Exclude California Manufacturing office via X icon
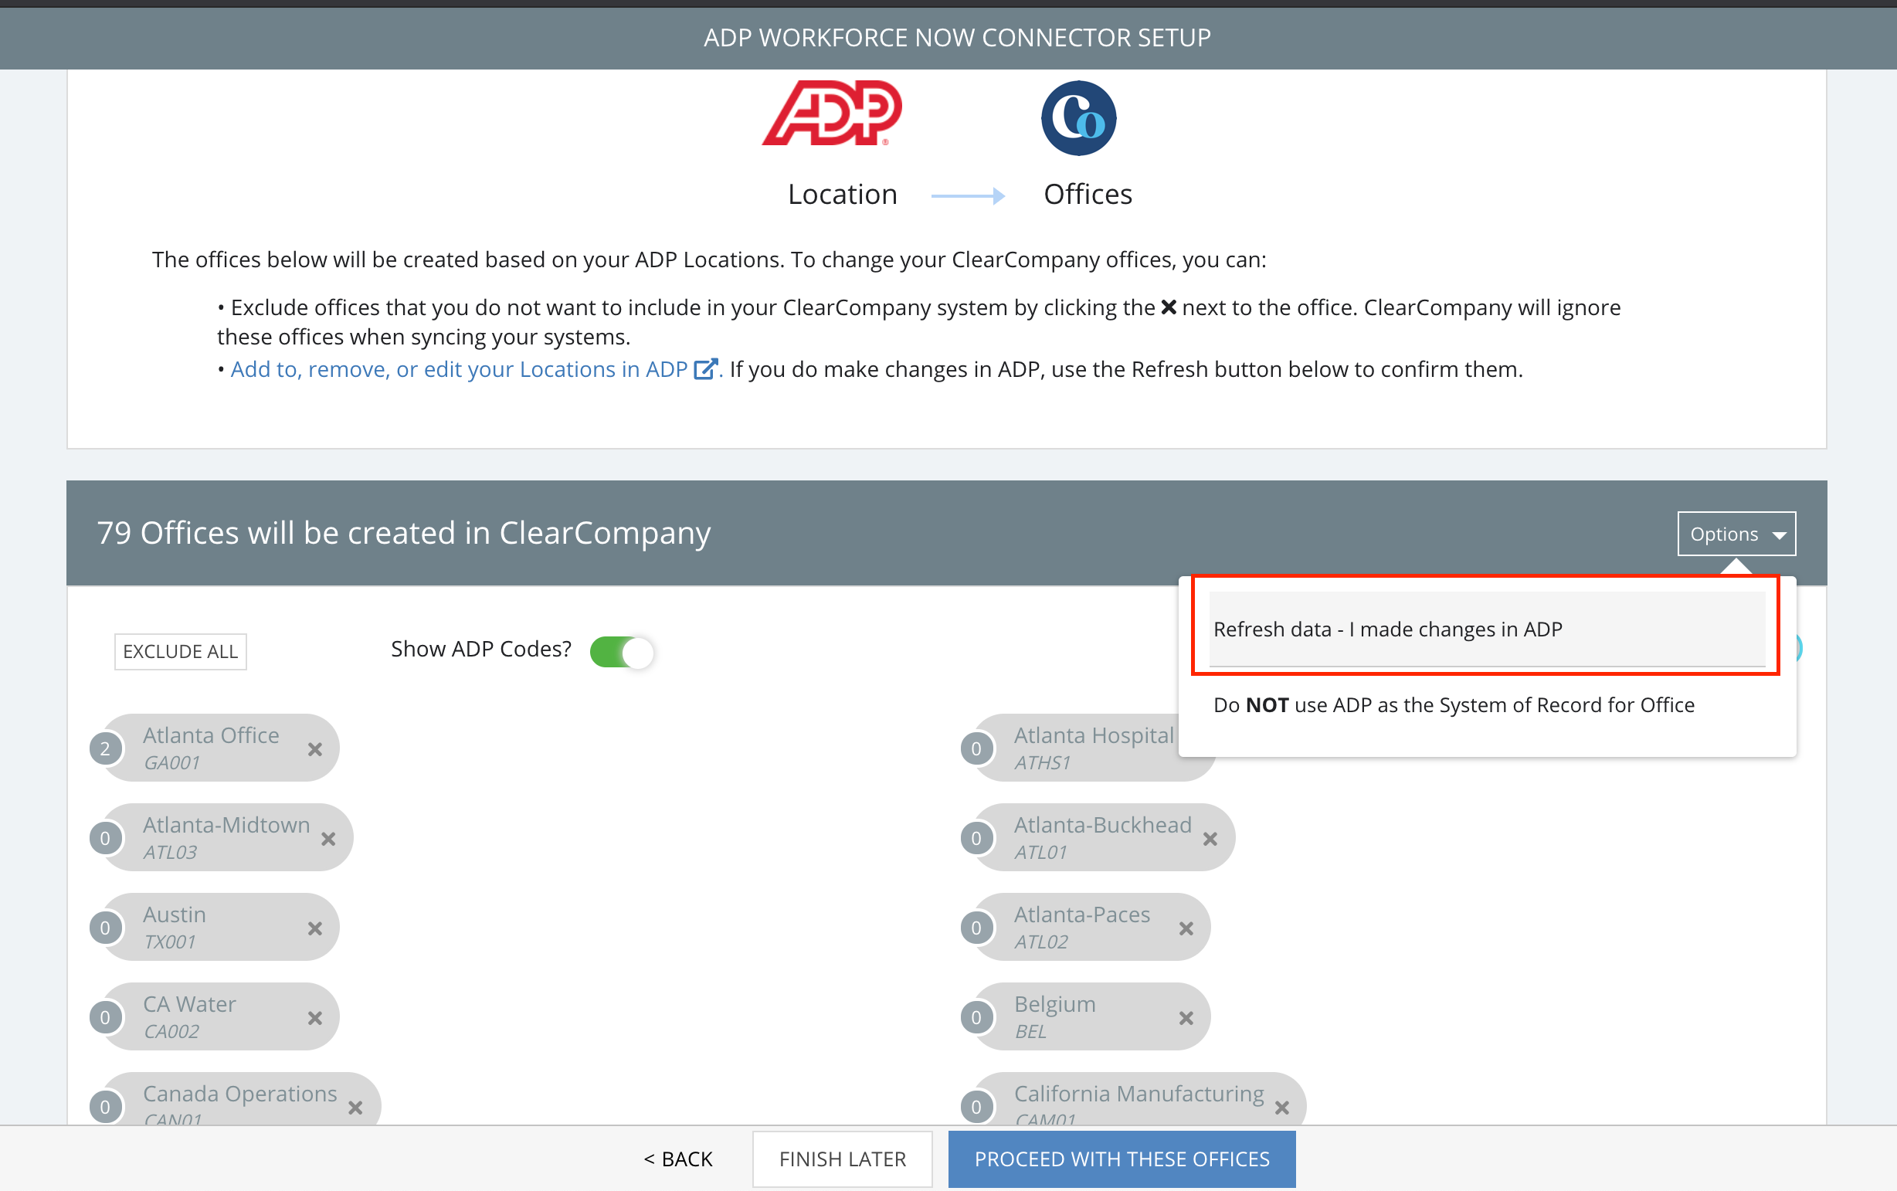 1282,1108
